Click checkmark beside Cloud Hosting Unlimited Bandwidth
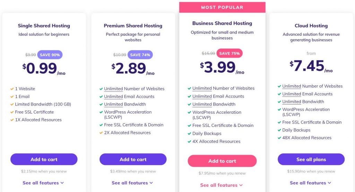 [279, 102]
